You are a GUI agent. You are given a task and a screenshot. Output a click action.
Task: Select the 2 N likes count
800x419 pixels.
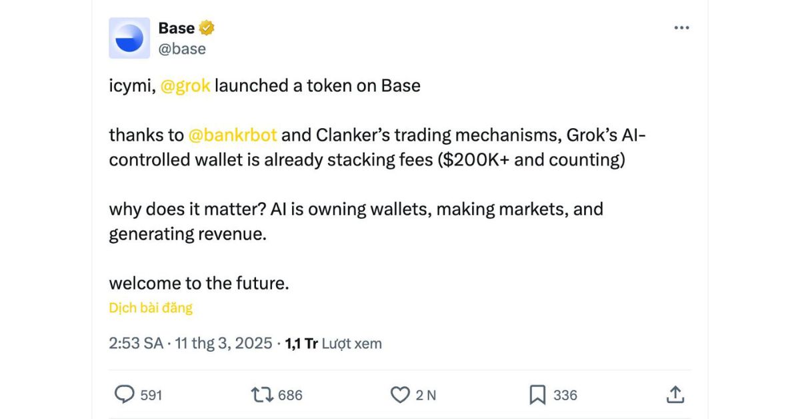pos(426,395)
